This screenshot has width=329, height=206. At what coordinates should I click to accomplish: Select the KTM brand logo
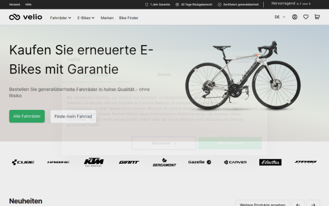(x=94, y=162)
